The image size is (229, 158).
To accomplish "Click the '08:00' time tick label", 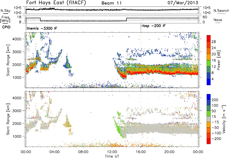I will point(83,152).
